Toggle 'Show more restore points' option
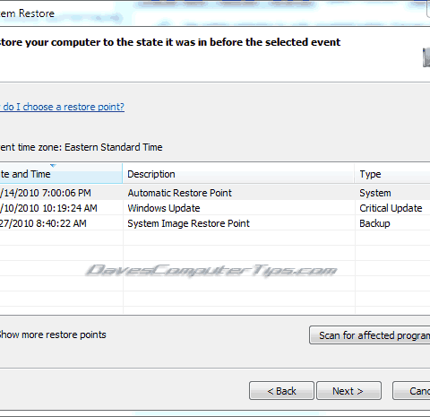 pyautogui.click(x=53, y=334)
